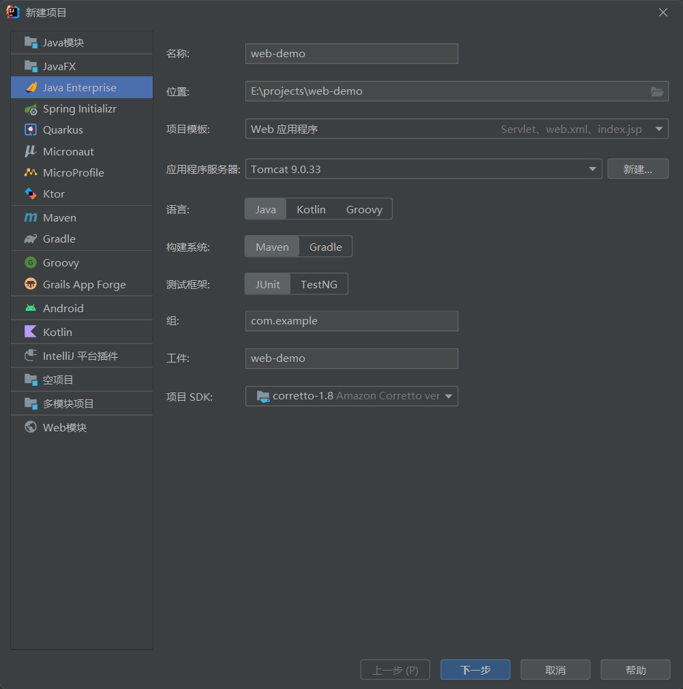Click the 名称 input field

pyautogui.click(x=352, y=54)
